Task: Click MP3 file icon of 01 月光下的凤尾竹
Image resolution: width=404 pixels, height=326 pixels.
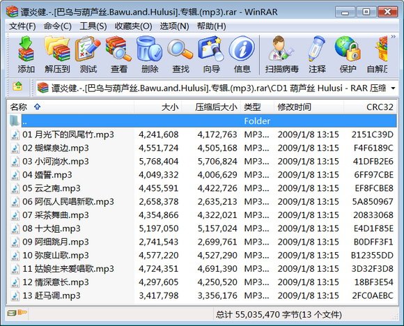Action: [15, 134]
